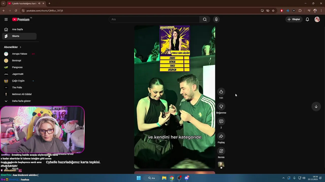Start voice search with the microphone
The height and width of the screenshot is (182, 325).
pos(216,19)
